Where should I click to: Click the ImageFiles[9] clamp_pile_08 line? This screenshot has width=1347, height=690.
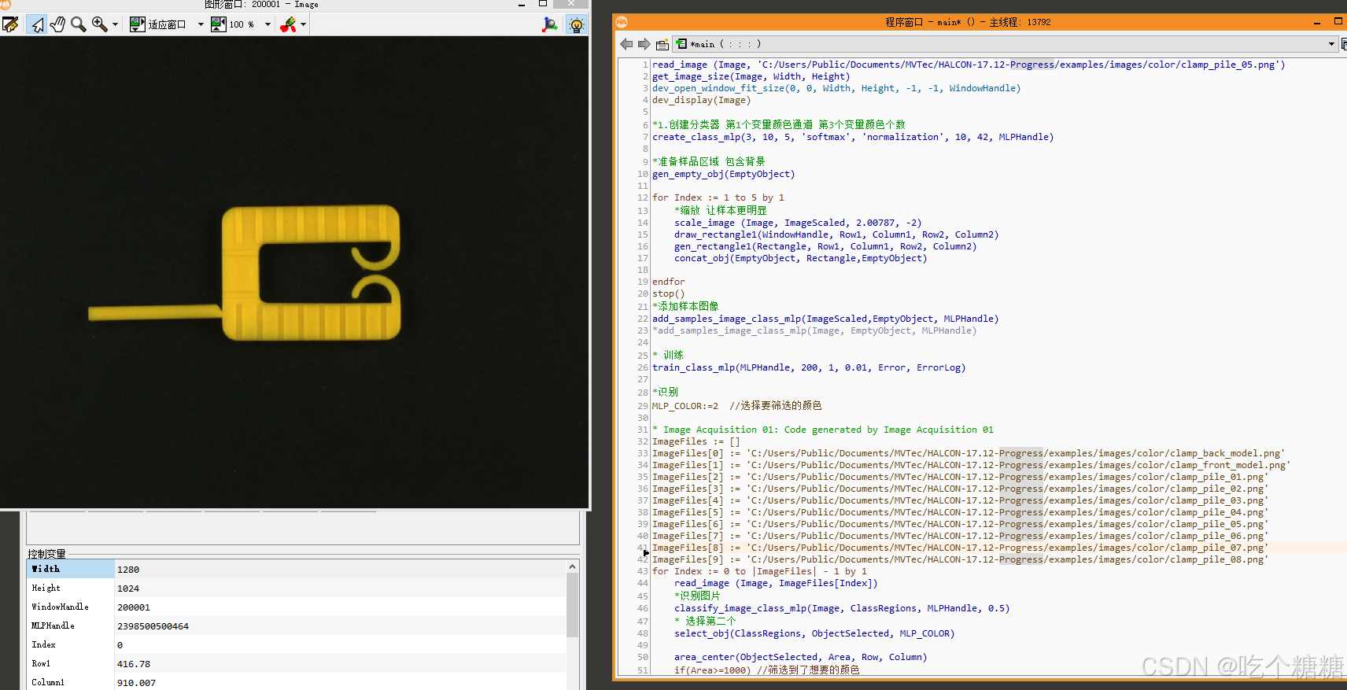point(961,559)
